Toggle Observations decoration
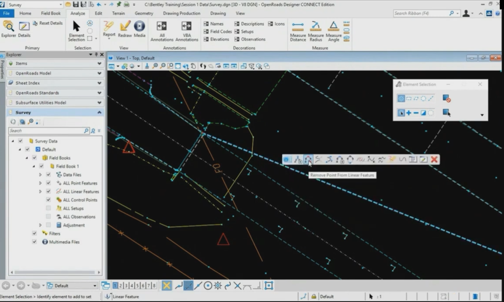The width and height of the screenshot is (504, 302). (250, 39)
